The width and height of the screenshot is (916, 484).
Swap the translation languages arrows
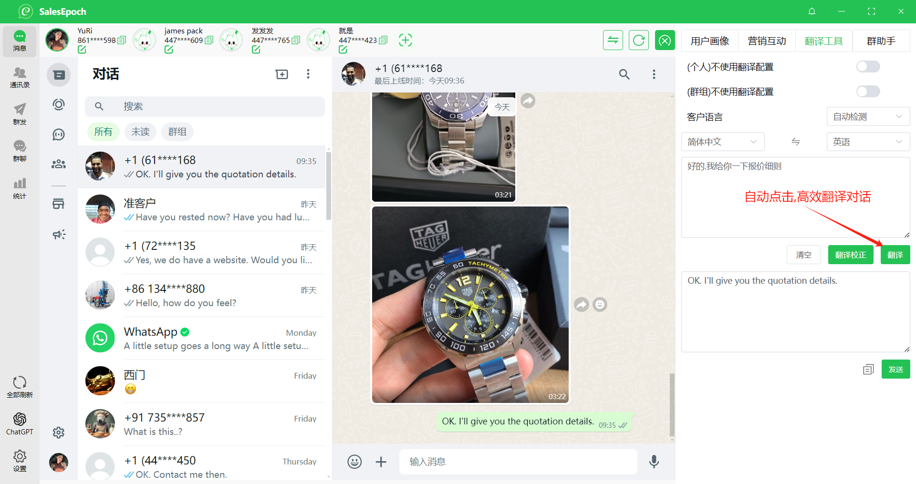pos(796,142)
